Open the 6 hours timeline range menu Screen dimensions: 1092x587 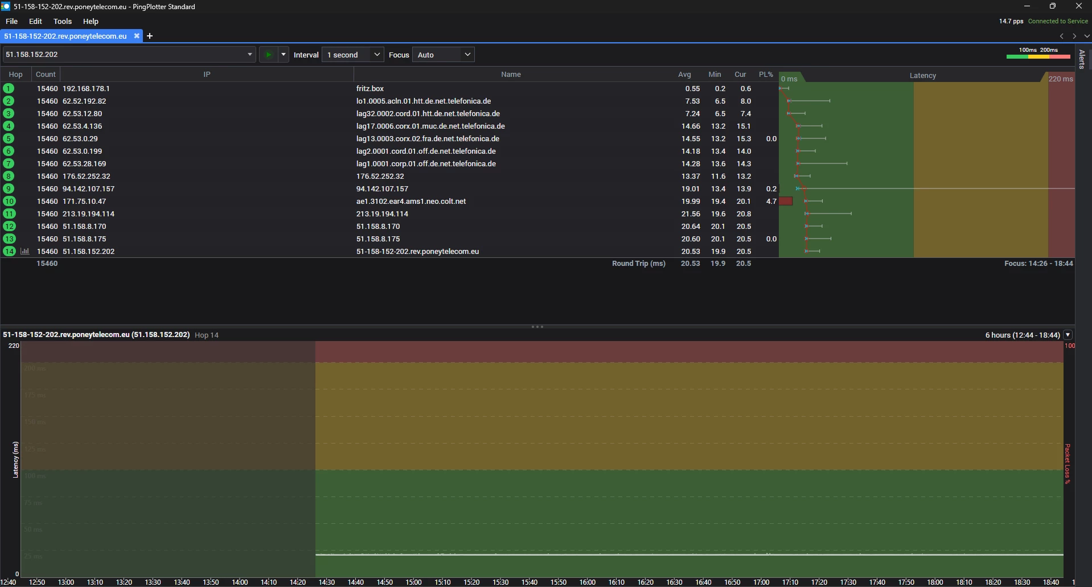[1068, 335]
